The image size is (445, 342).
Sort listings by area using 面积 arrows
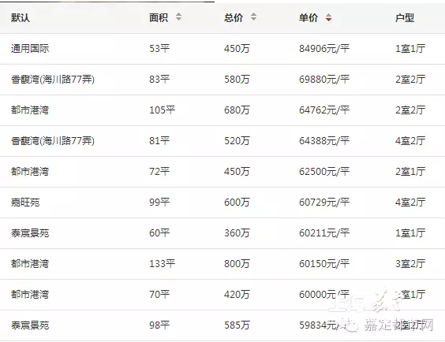click(x=178, y=17)
